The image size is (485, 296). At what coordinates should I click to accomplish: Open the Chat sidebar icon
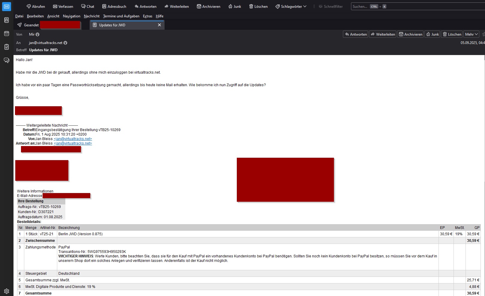[7, 60]
